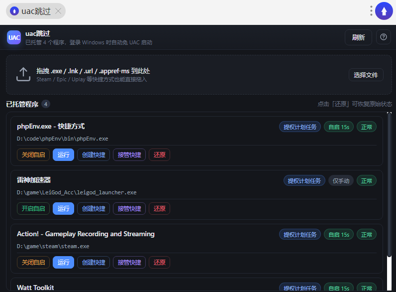
Task: Click 正常 status tag on Action! card
Action: (x=367, y=235)
